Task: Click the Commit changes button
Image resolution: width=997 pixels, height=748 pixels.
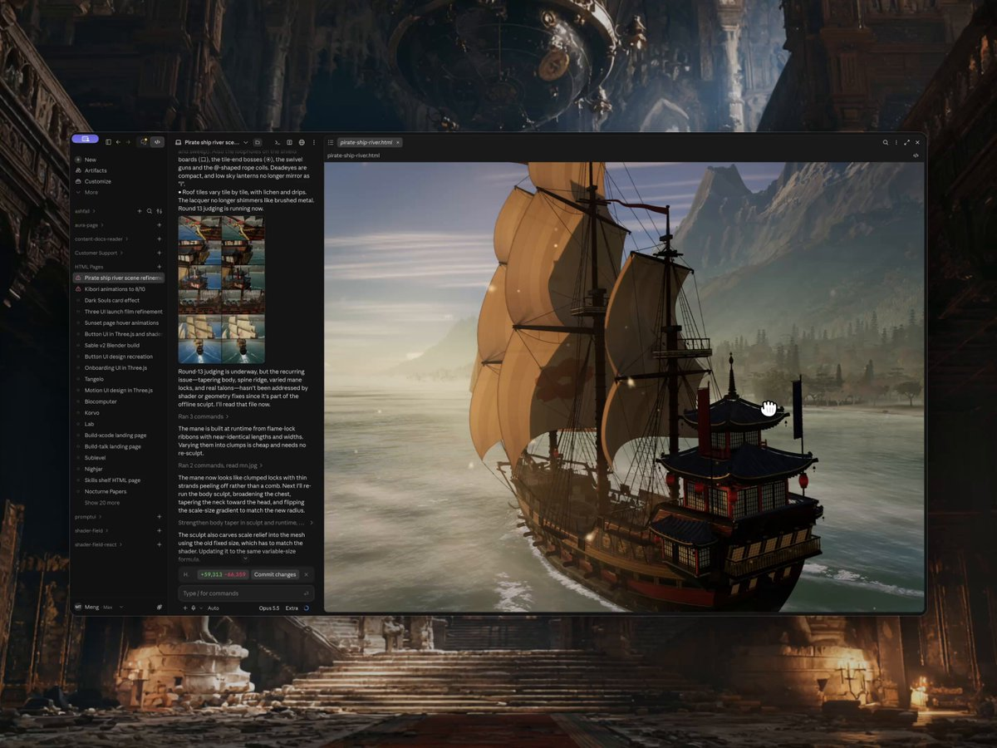Action: (275, 574)
